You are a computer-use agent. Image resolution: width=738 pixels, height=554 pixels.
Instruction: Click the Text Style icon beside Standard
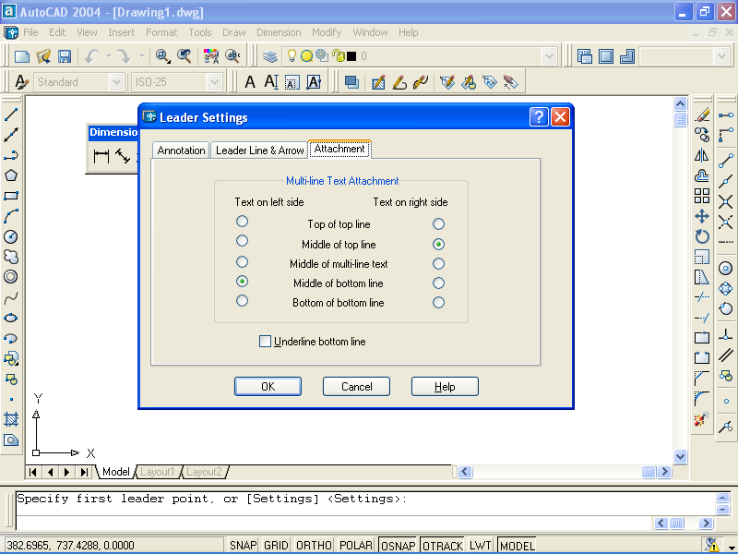21,82
